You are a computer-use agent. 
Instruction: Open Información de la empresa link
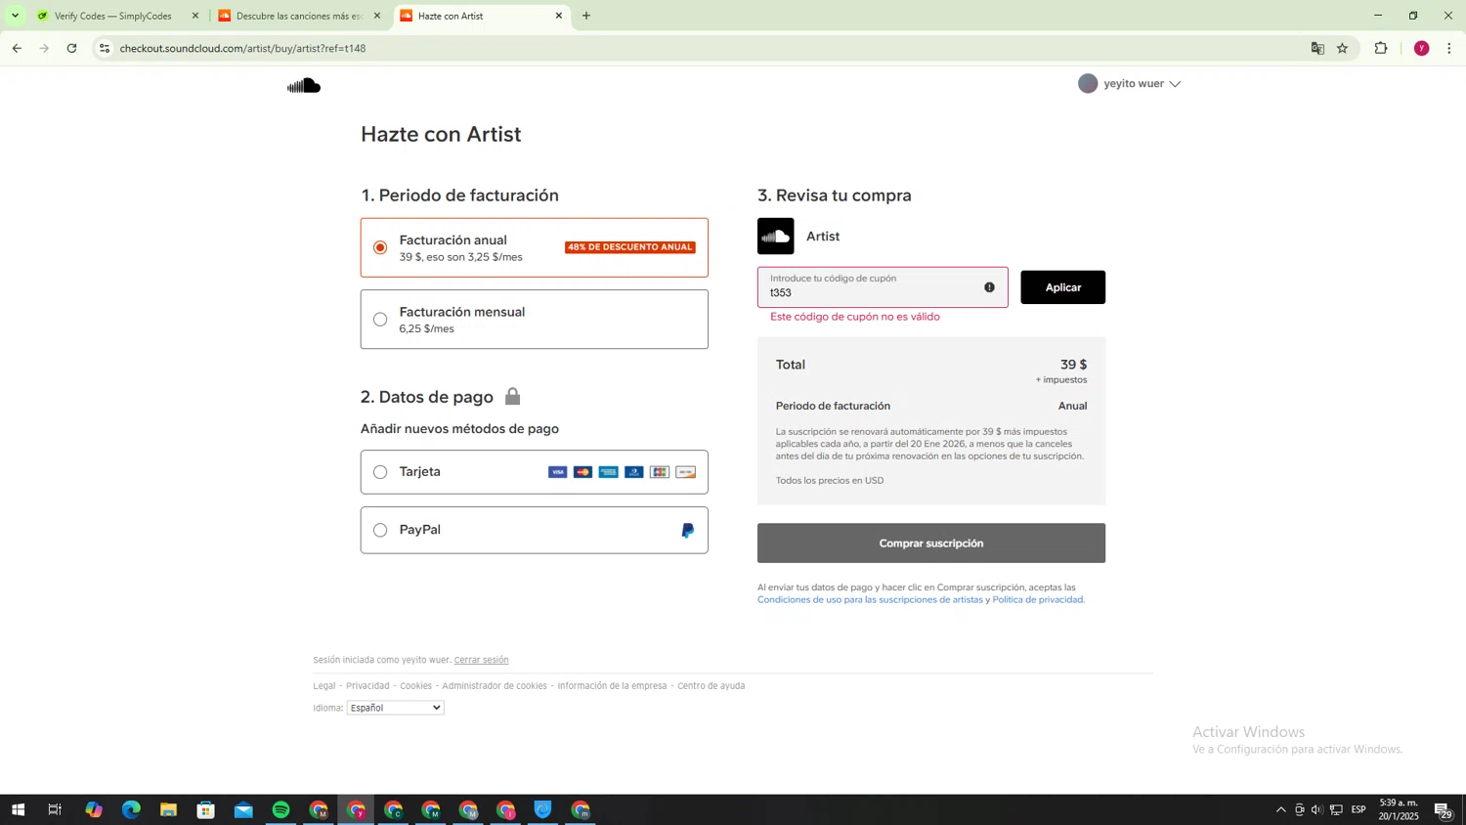pos(612,686)
